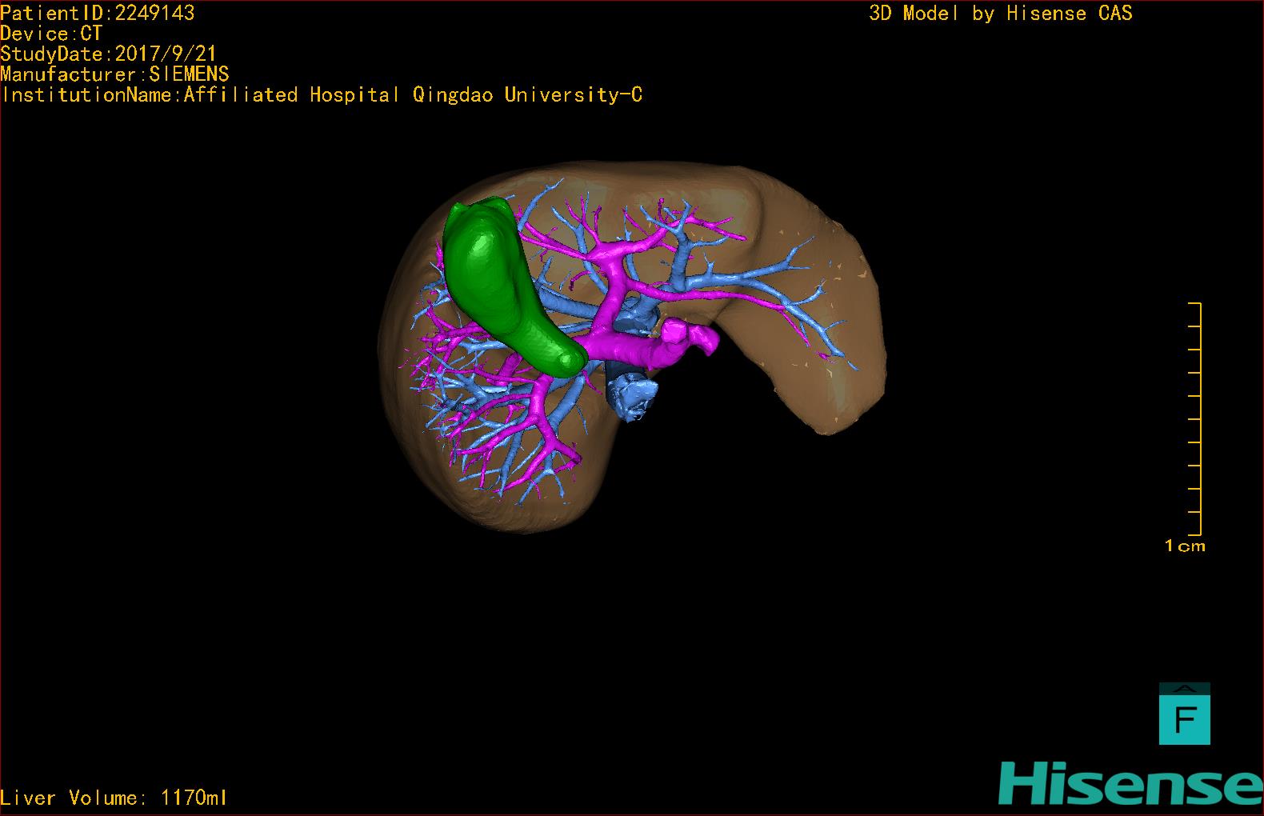Click the small arrow above the F cube
The height and width of the screenshot is (816, 1264).
(1185, 688)
